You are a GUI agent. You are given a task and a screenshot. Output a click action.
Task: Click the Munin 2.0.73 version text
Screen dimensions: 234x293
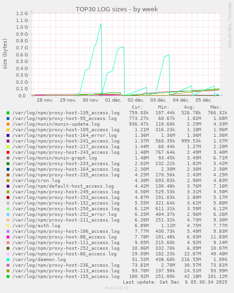(117, 288)
